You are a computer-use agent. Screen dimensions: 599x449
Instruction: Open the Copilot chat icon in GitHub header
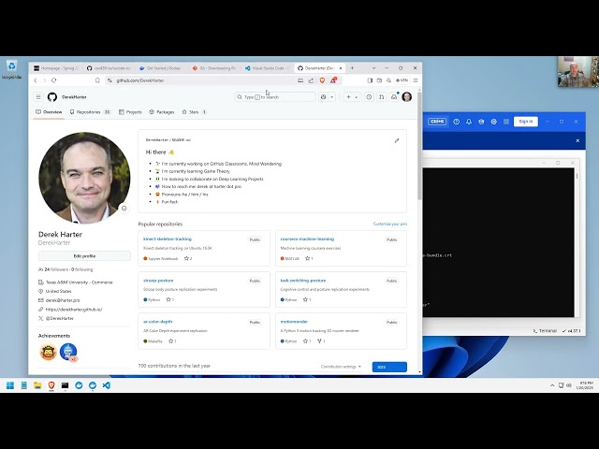tap(324, 97)
